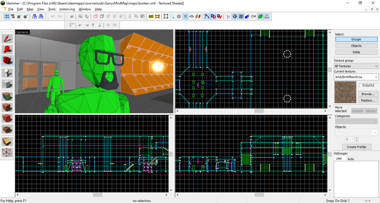This screenshot has width=380, height=203.
Task: Click Save window state icon
Action: [41, 16]
